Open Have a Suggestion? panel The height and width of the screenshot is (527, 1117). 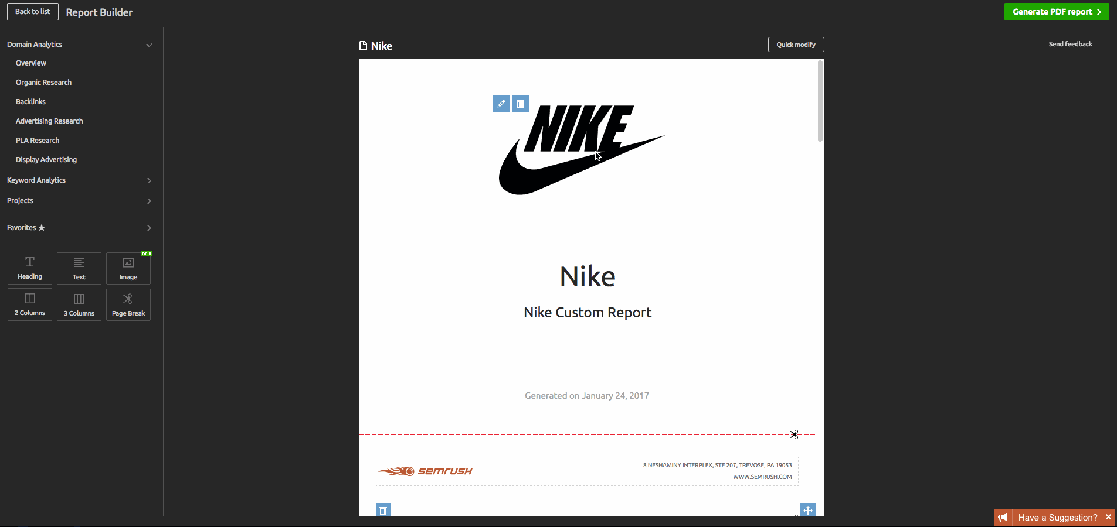1058,518
